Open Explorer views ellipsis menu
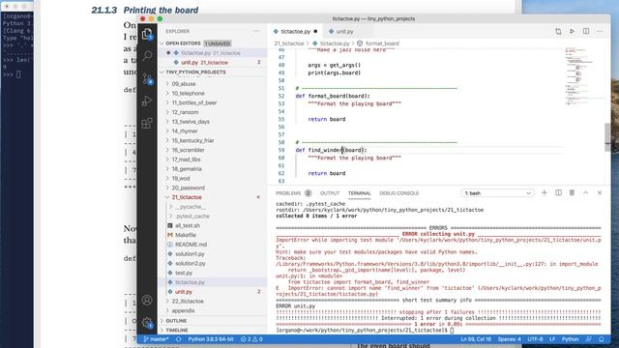The height and width of the screenshot is (348, 619). click(x=256, y=31)
